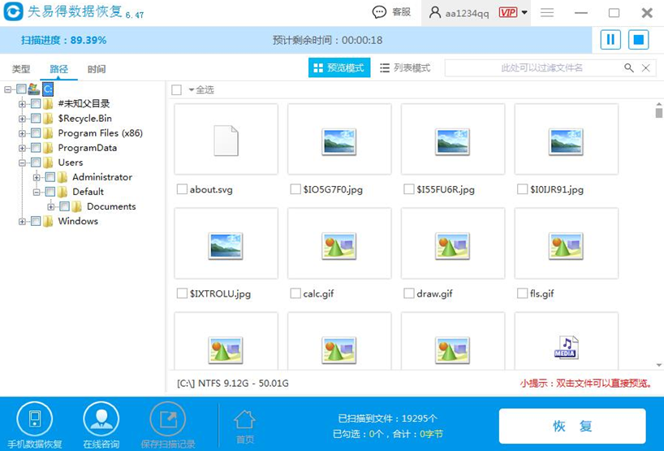Click the $IO5G7F0.jpg thumbnail
664x451 pixels.
click(x=339, y=139)
